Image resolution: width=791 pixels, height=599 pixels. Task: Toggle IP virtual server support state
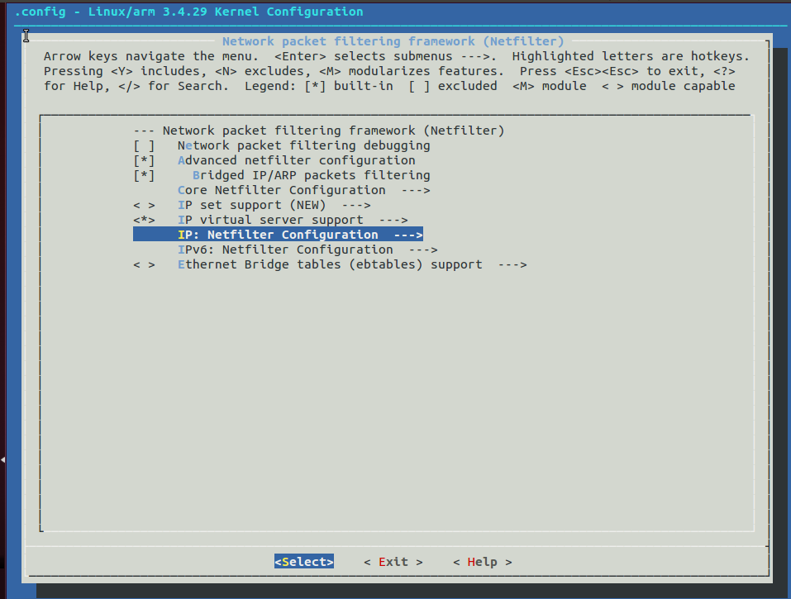[x=144, y=221]
